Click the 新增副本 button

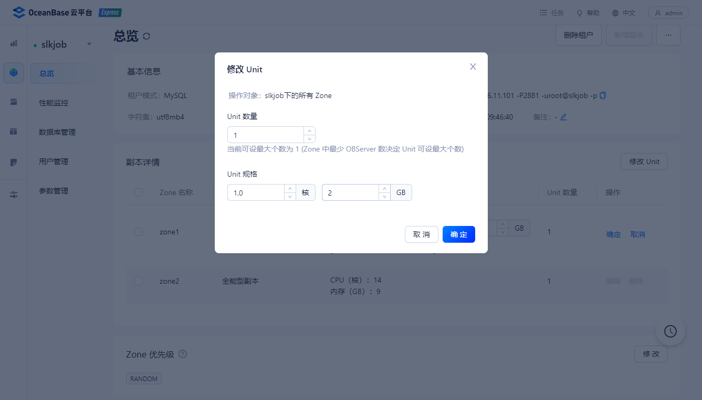629,35
